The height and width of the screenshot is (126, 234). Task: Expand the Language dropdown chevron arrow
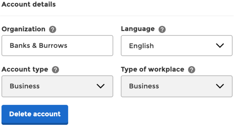coord(220,46)
